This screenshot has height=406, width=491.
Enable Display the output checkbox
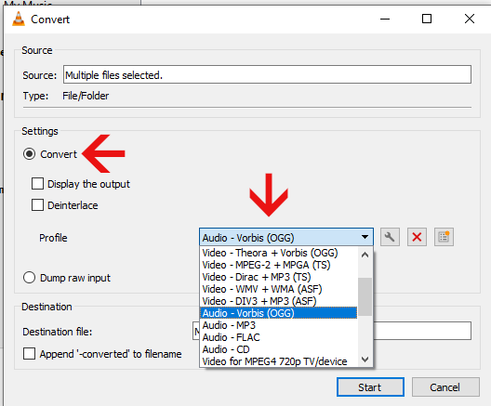point(37,184)
